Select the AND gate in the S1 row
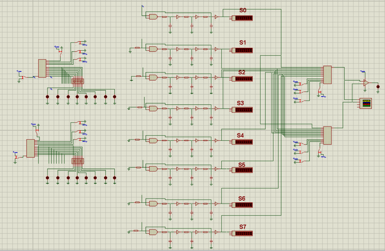Screen dimensions: 385x251 [153, 49]
